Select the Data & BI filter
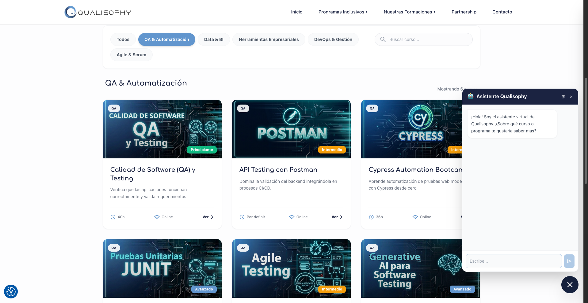The width and height of the screenshot is (588, 303). point(214,39)
